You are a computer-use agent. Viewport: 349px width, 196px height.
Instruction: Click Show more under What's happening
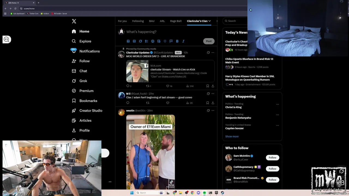pyautogui.click(x=232, y=136)
